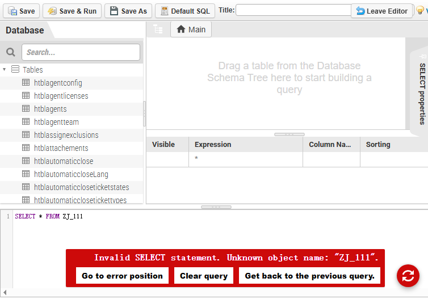Click the htblattachements table icon

pos(26,148)
